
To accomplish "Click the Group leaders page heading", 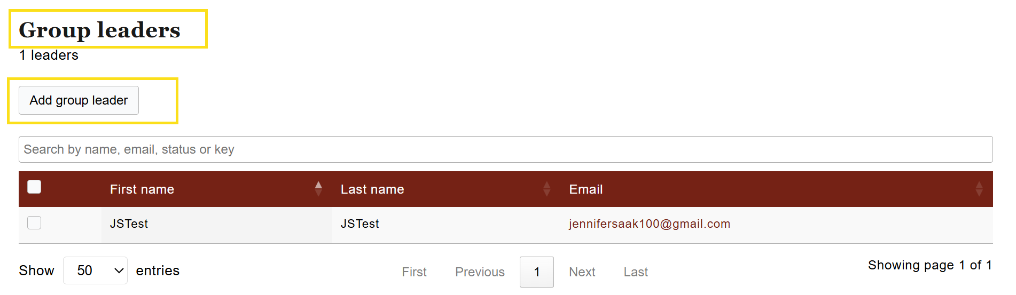I will pos(100,30).
